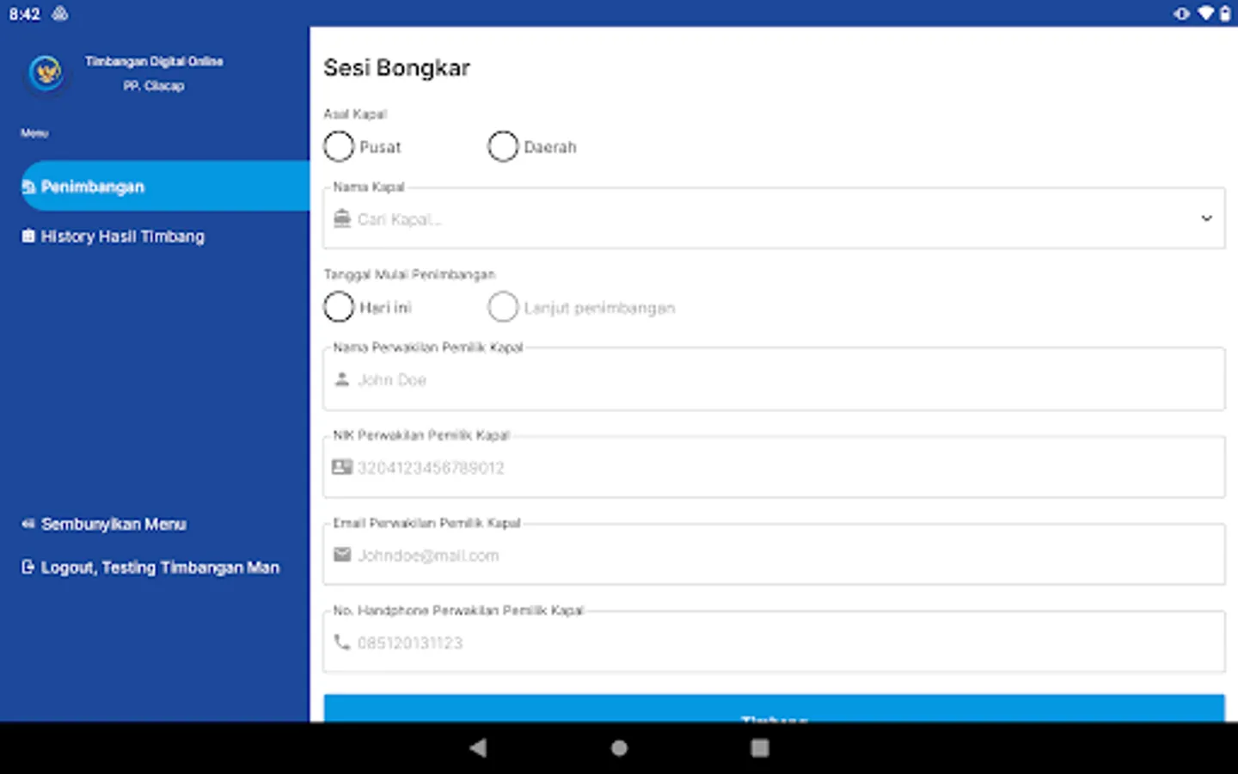Click the 8:42 clock in status bar
Image resolution: width=1238 pixels, height=774 pixels.
(x=24, y=14)
